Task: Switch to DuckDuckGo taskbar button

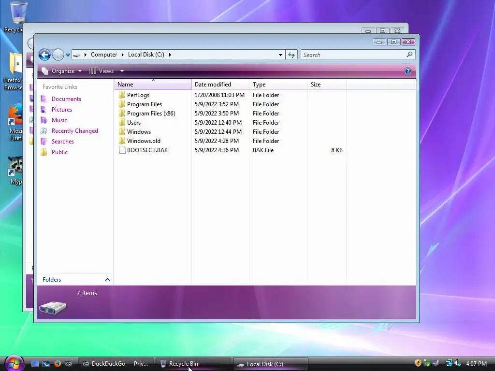Action: [x=116, y=364]
